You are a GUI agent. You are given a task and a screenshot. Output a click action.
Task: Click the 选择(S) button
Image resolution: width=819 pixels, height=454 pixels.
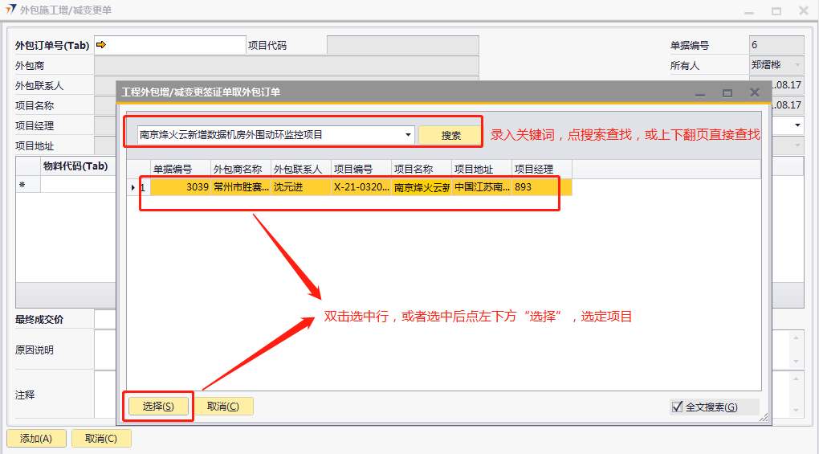(158, 407)
